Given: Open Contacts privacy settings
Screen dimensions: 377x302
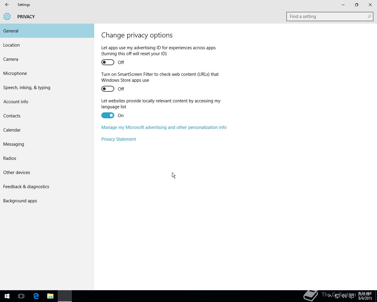Looking at the screenshot, I should pyautogui.click(x=47, y=116).
